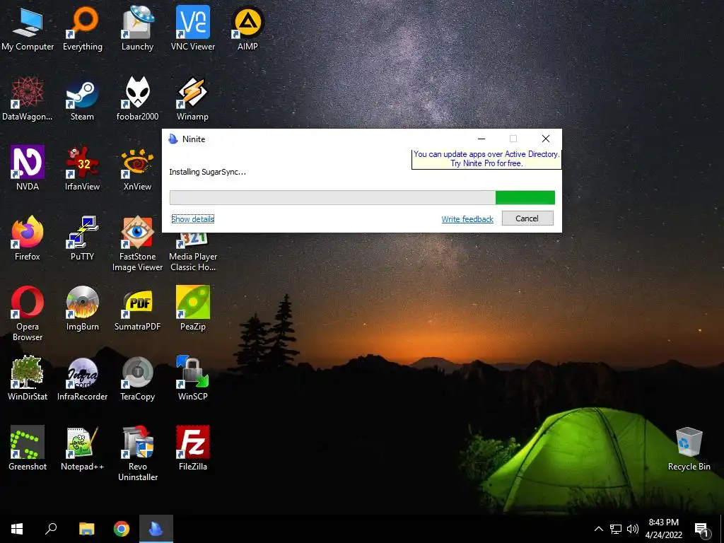
Task: Select the PeaZip desktop shortcut
Action: tap(192, 308)
